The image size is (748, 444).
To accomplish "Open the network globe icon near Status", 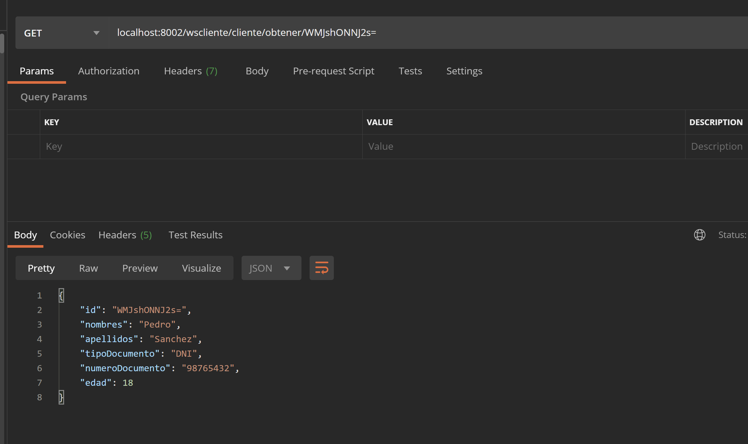I will (x=700, y=235).
